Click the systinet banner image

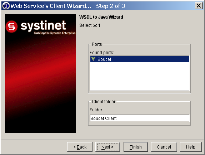40,73
